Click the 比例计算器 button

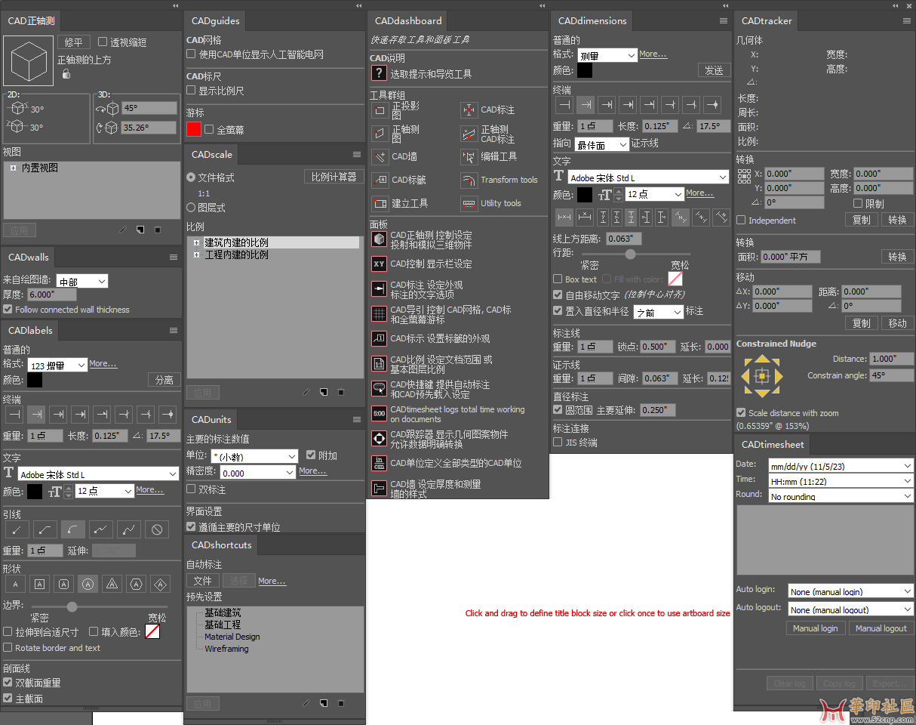[334, 177]
